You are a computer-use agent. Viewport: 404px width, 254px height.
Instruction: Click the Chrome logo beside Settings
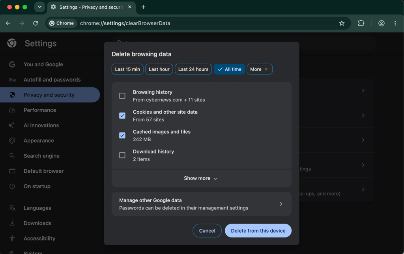click(12, 43)
